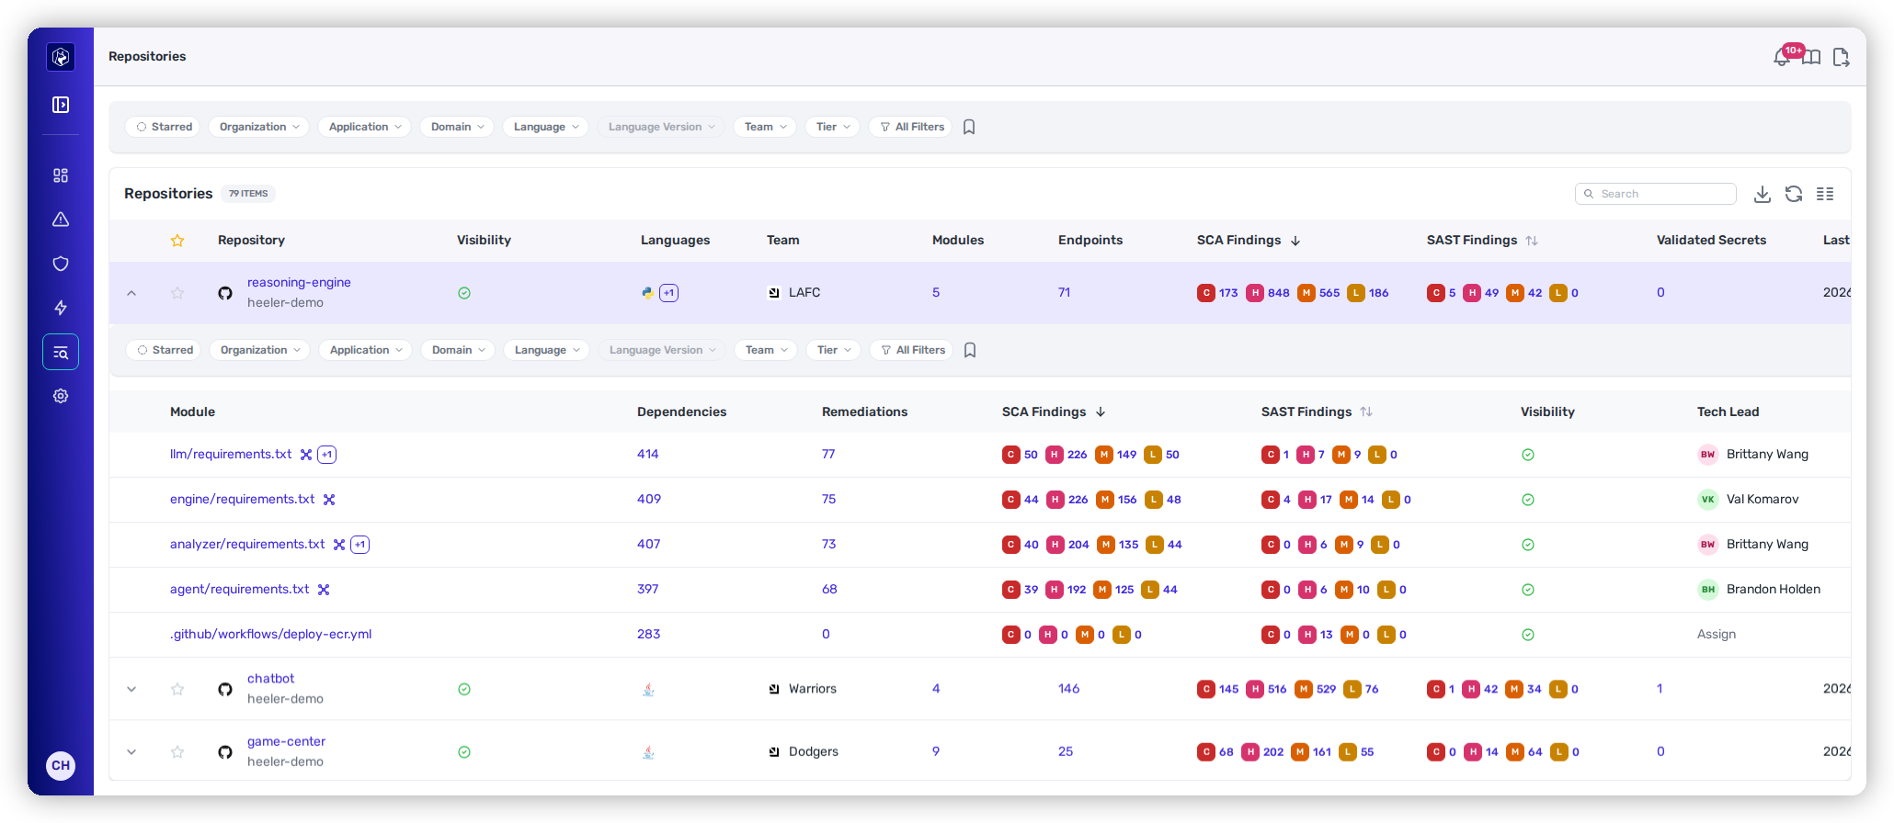Expand the game-center repository row
This screenshot has height=823, width=1894.
click(131, 751)
